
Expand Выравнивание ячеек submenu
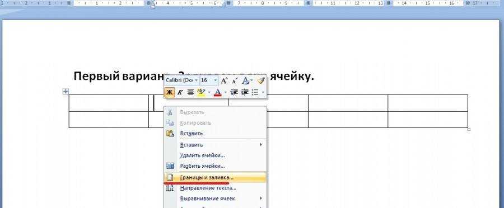coord(216,198)
